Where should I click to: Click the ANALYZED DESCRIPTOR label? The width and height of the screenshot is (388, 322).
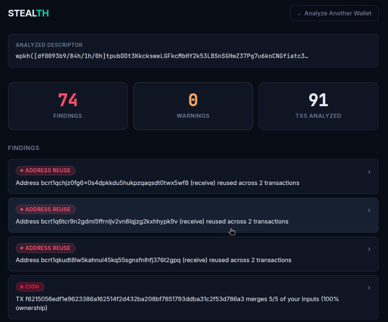(x=49, y=45)
